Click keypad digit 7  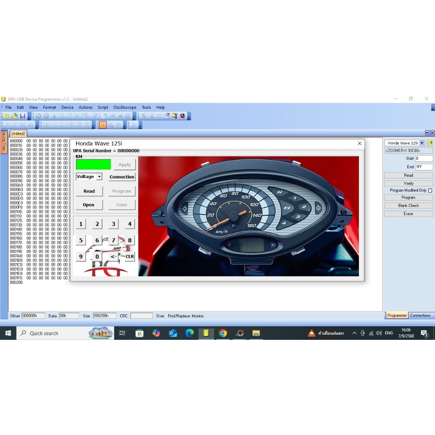113,240
